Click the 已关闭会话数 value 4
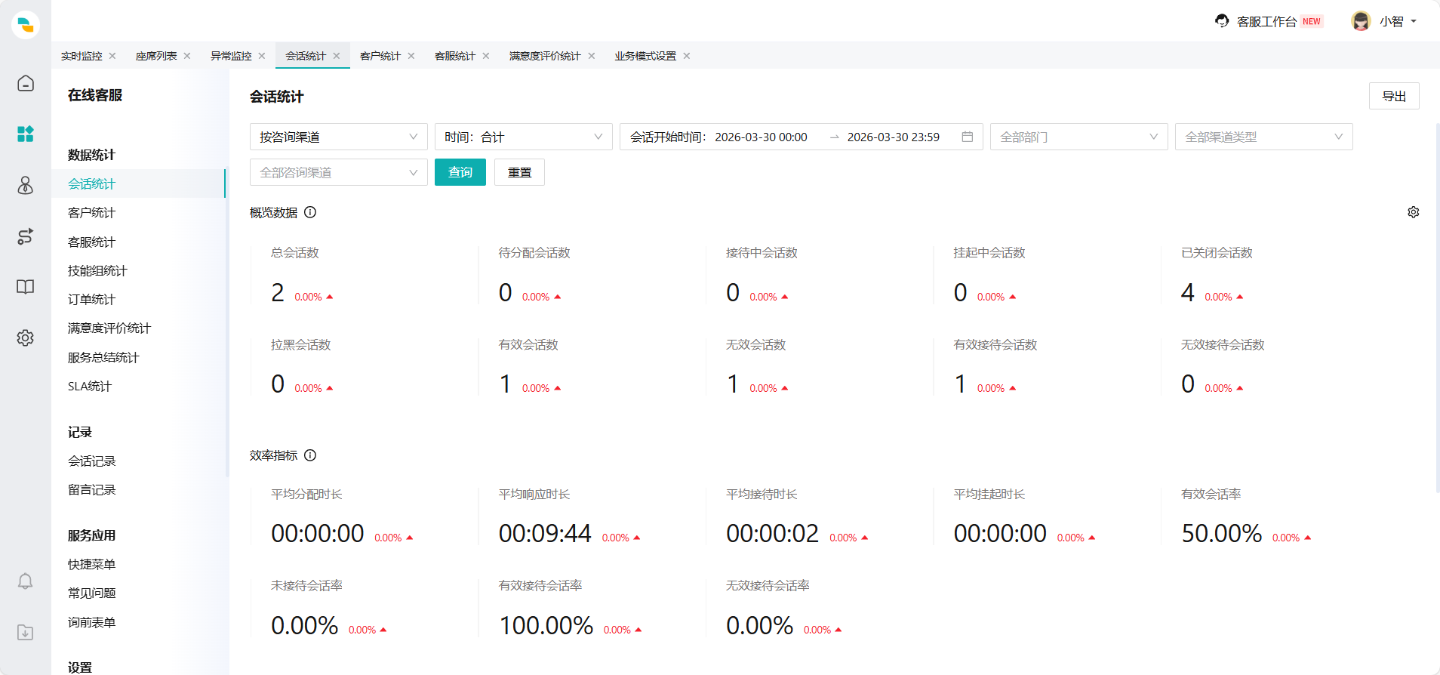This screenshot has height=675, width=1440. [1188, 292]
